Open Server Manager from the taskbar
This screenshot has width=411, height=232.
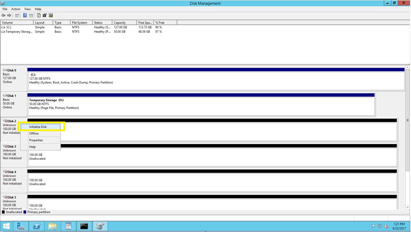(21, 226)
